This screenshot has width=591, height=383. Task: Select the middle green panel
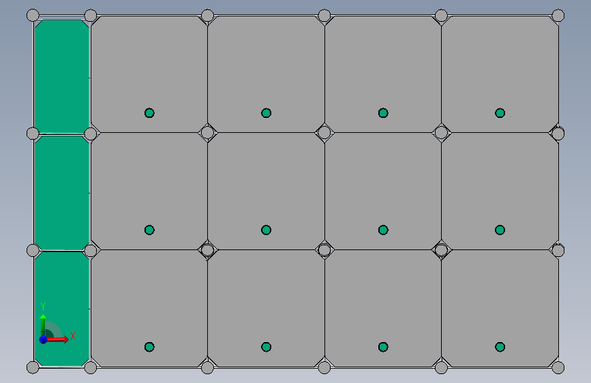pos(61,193)
